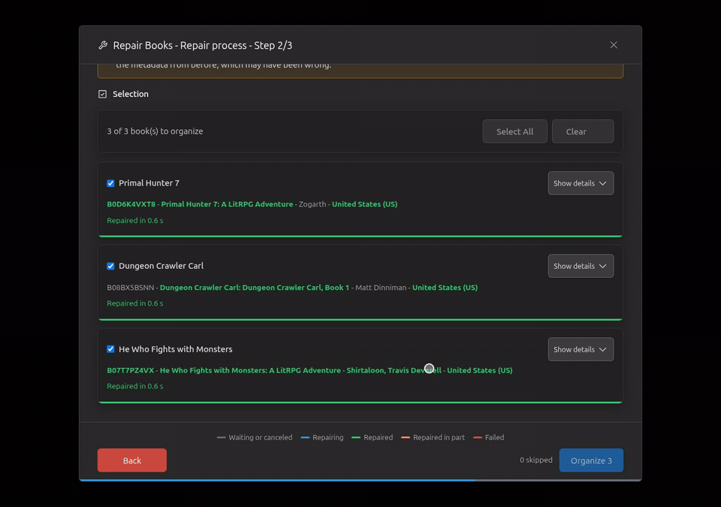Expand Show details for He Who Fights with Monsters
Screen dimensions: 721x507
(581, 349)
